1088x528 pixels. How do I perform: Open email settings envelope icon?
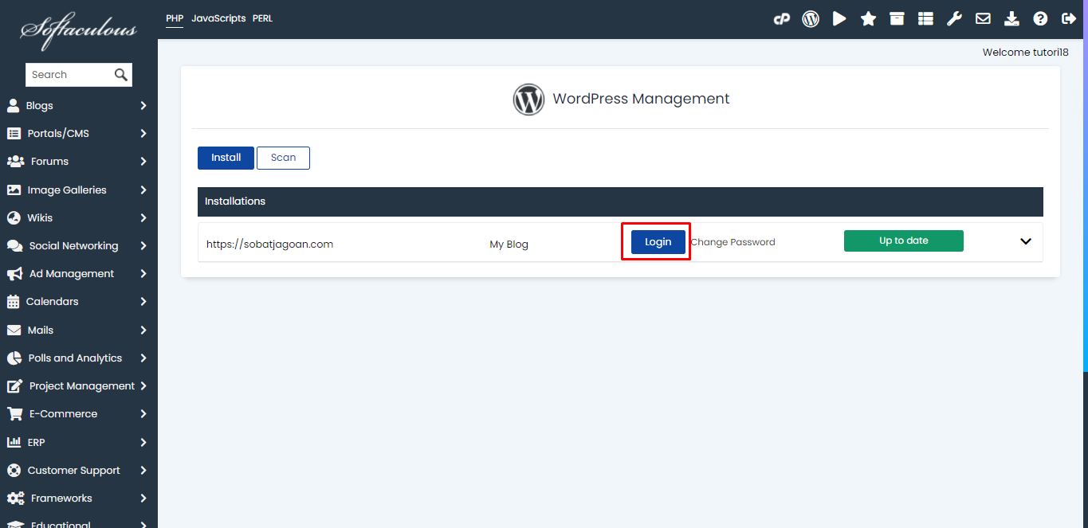(983, 18)
